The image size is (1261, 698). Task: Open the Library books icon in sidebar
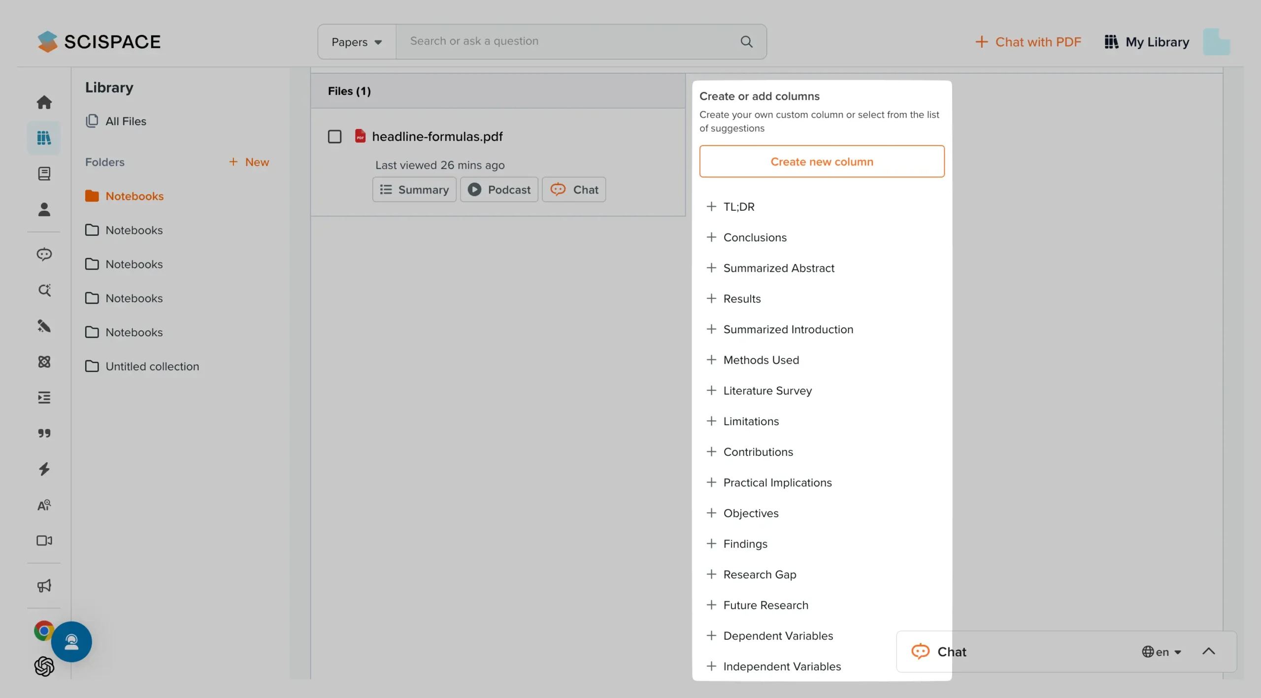click(x=44, y=138)
